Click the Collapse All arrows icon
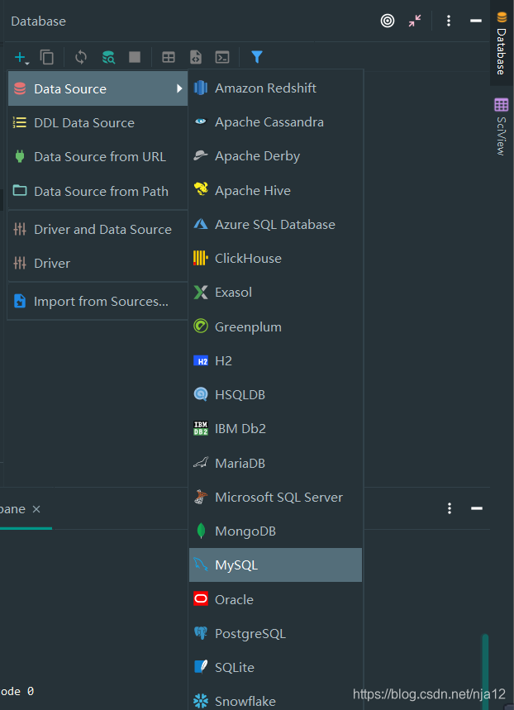This screenshot has width=514, height=710. click(x=414, y=21)
